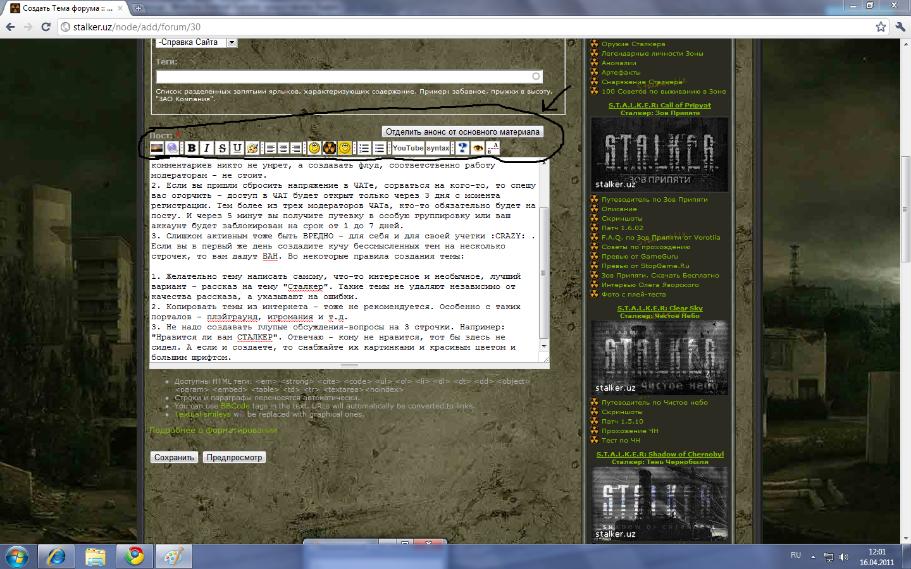
Task: Click the radiation symbol smiley icon
Action: point(330,148)
